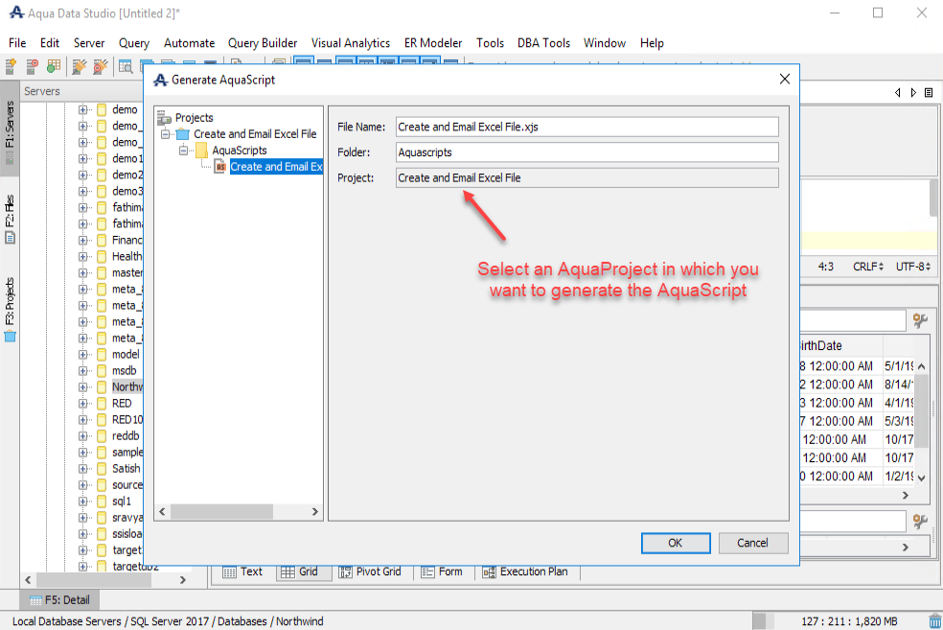
Task: Switch to the Pivot Grid results tab
Action: coord(370,572)
